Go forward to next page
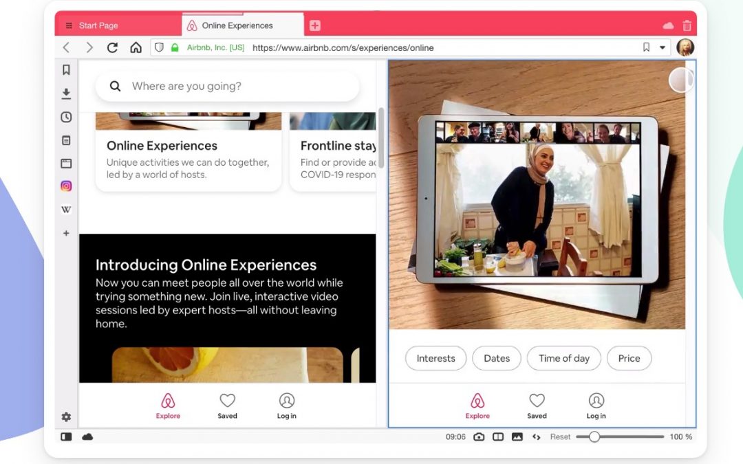The width and height of the screenshot is (743, 464). tap(89, 47)
